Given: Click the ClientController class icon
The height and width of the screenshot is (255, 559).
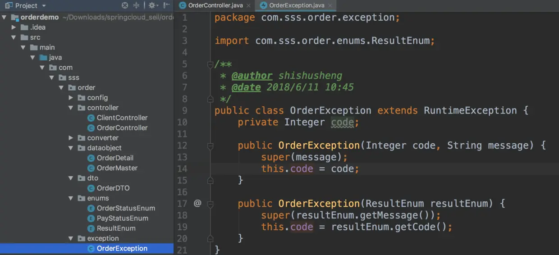Looking at the screenshot, I should tap(91, 118).
